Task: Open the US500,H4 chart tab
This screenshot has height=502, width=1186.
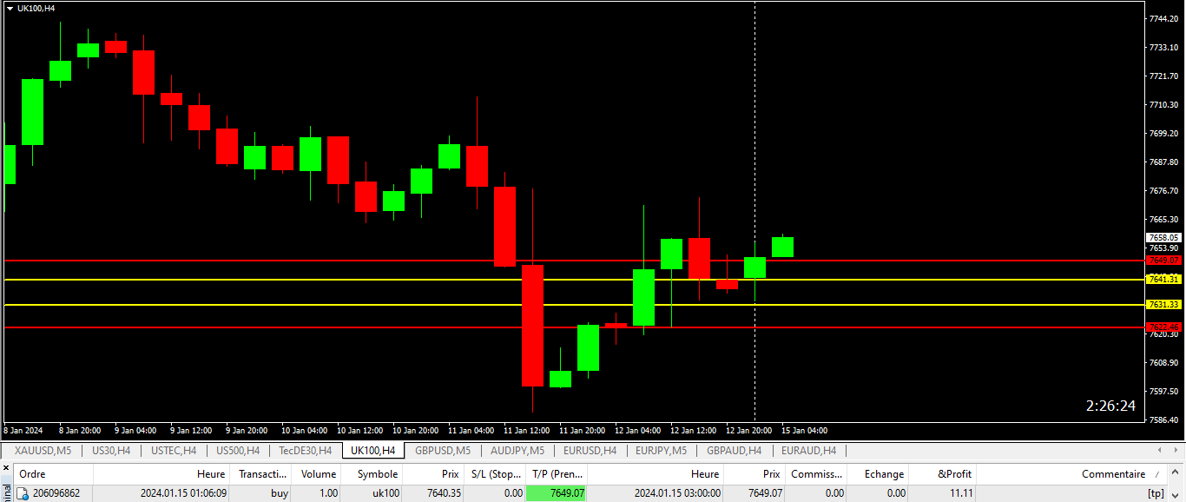Action: point(237,451)
